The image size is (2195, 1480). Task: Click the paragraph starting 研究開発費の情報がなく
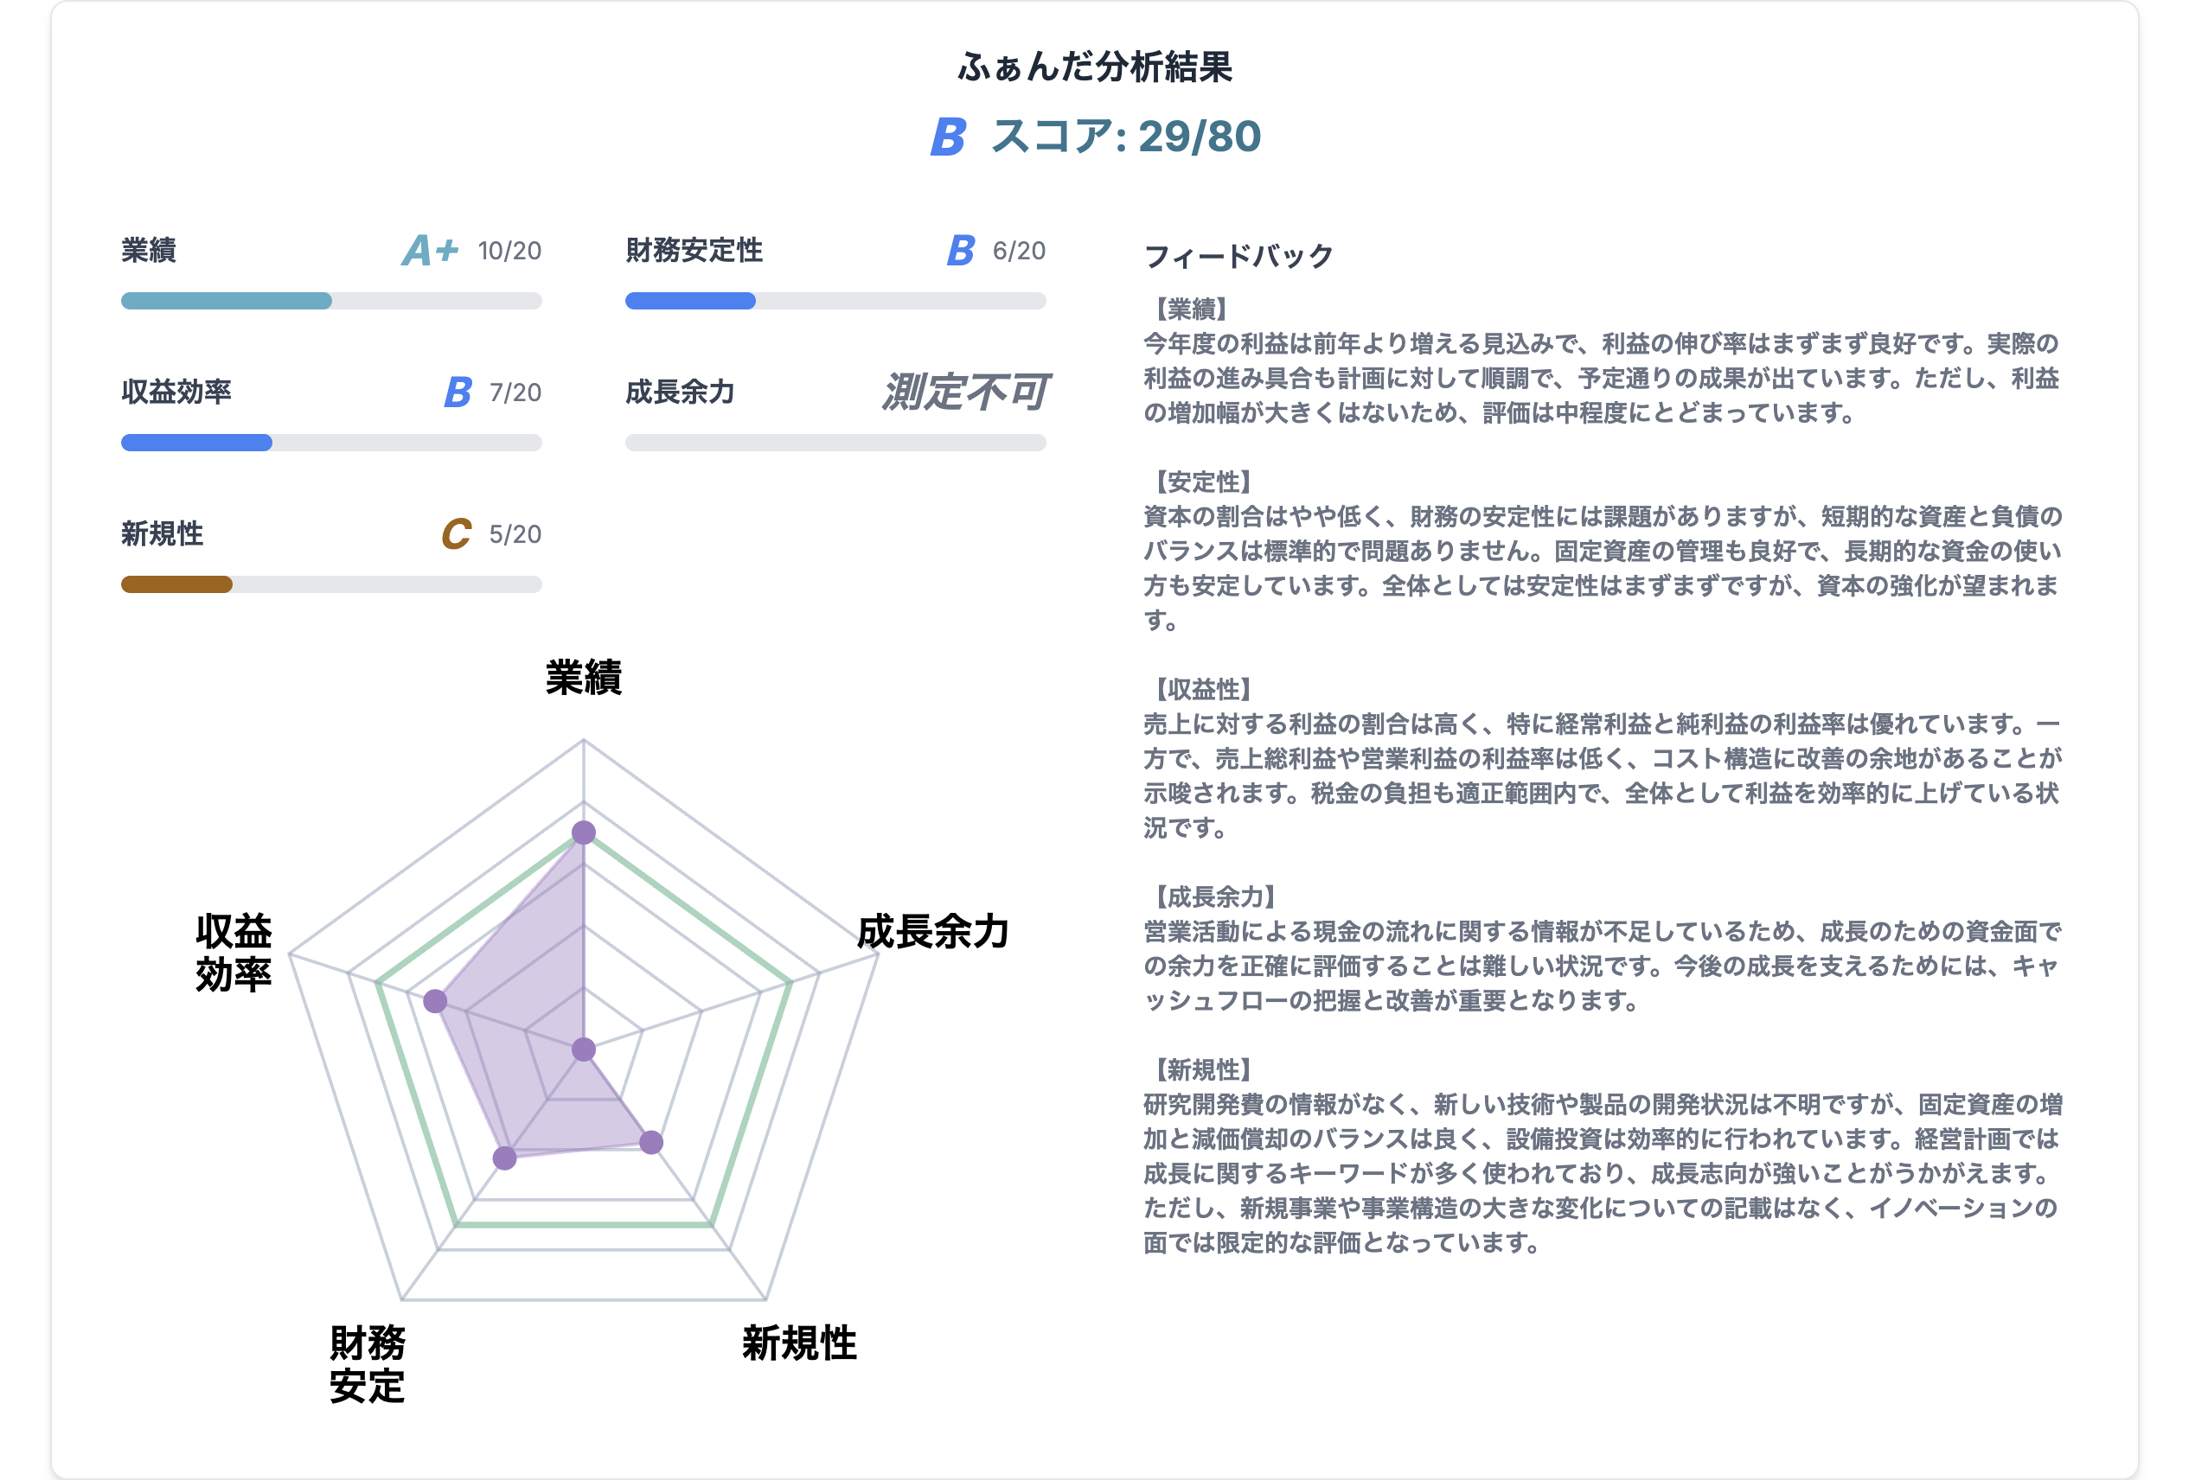[1602, 1173]
